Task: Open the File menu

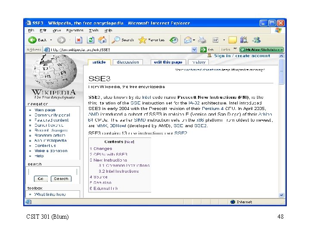Action: (x=31, y=31)
